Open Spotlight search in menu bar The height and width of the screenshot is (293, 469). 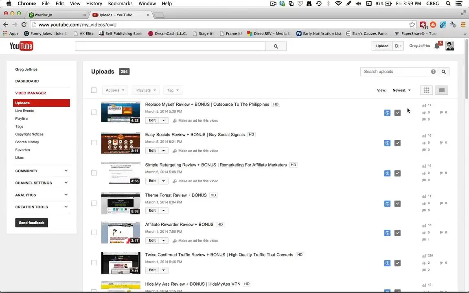(x=448, y=3)
